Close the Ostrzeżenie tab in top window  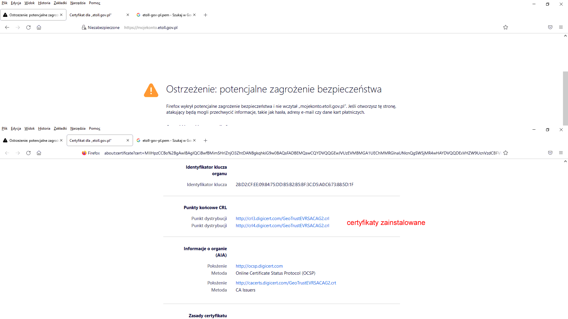tap(61, 15)
